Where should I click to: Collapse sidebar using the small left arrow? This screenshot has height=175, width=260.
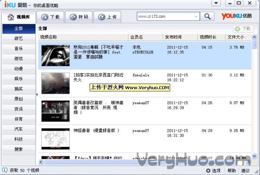[37, 94]
